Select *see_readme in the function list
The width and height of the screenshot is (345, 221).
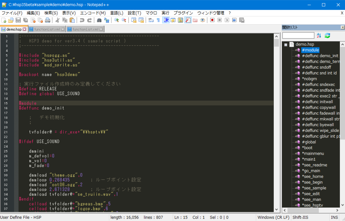click(x=314, y=165)
